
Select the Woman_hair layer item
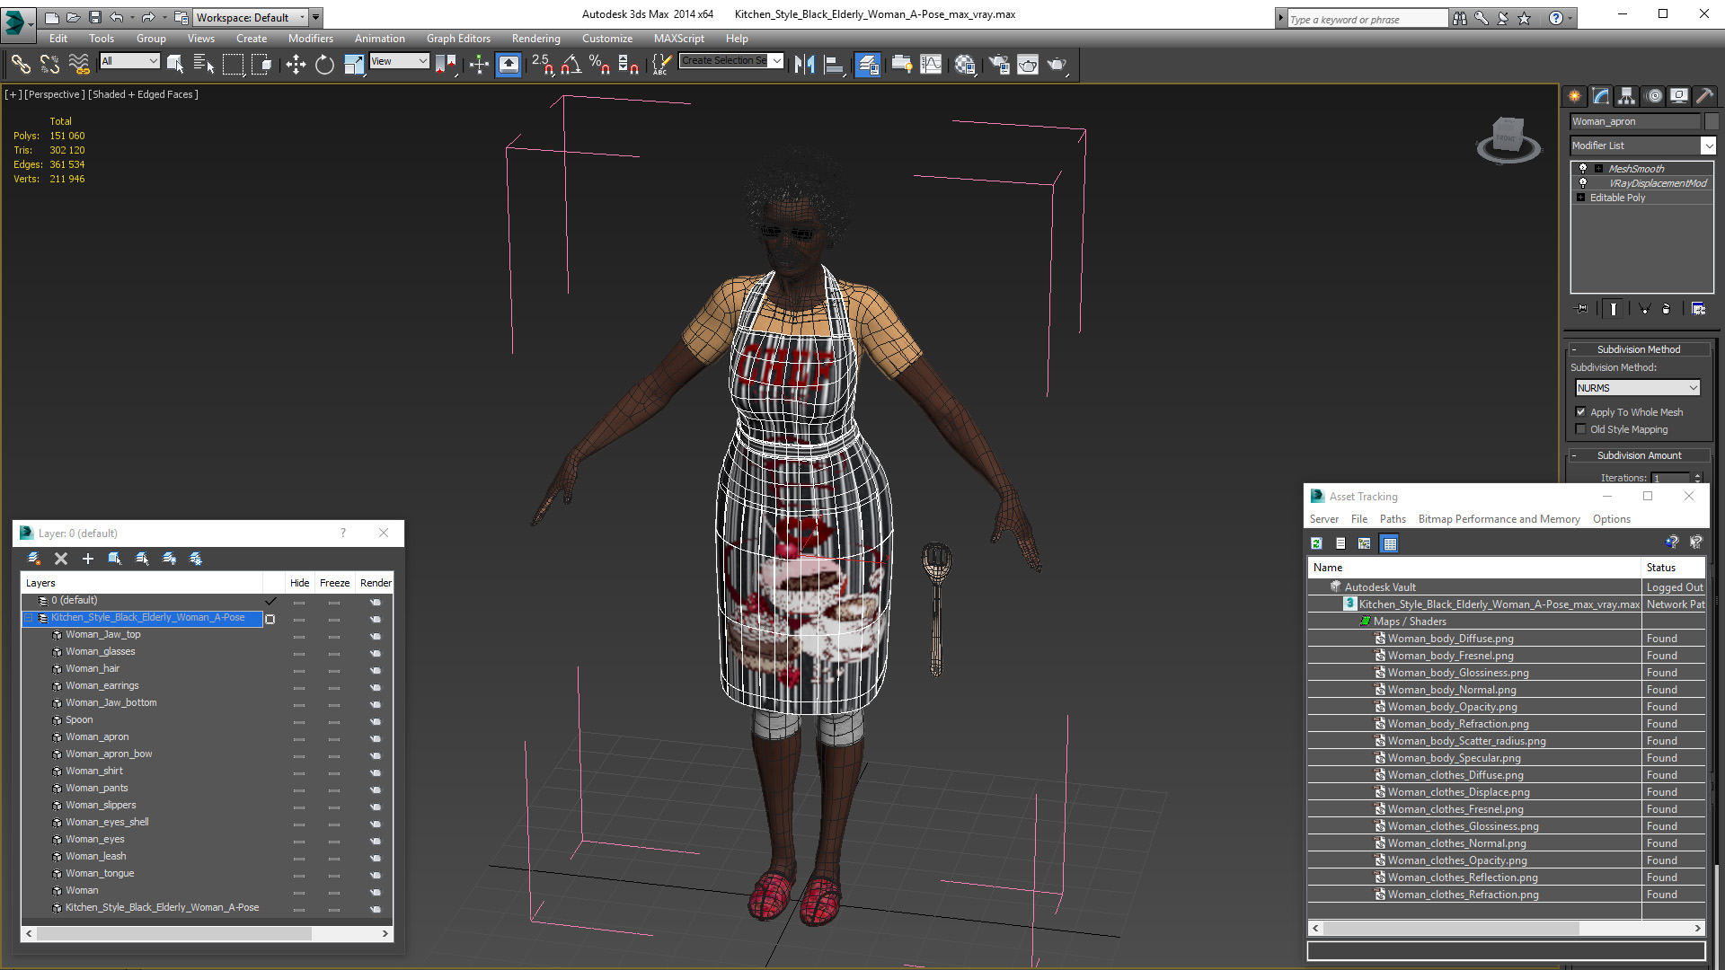(x=93, y=668)
